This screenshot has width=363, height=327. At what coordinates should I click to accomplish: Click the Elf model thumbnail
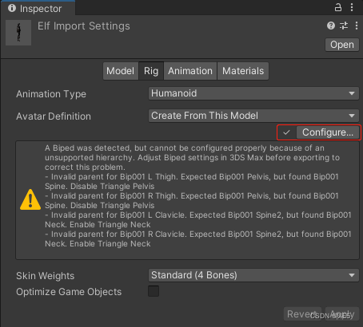click(18, 33)
